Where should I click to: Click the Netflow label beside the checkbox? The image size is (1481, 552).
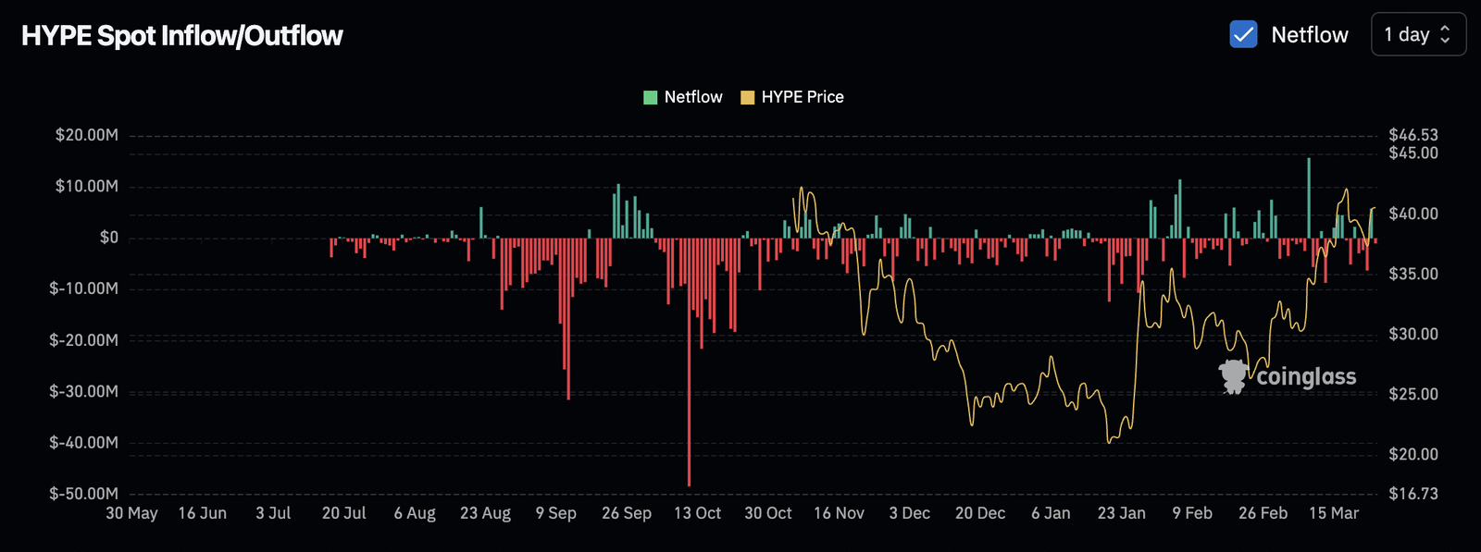(1309, 35)
